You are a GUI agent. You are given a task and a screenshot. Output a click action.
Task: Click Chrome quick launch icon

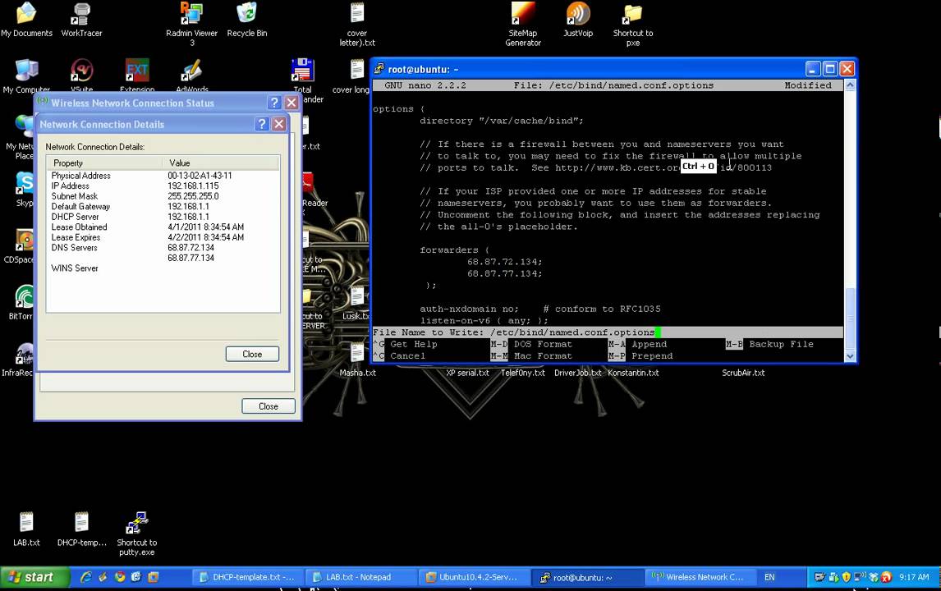tap(119, 576)
